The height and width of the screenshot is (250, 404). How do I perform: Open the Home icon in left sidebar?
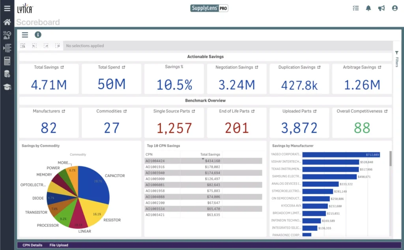coord(7,22)
